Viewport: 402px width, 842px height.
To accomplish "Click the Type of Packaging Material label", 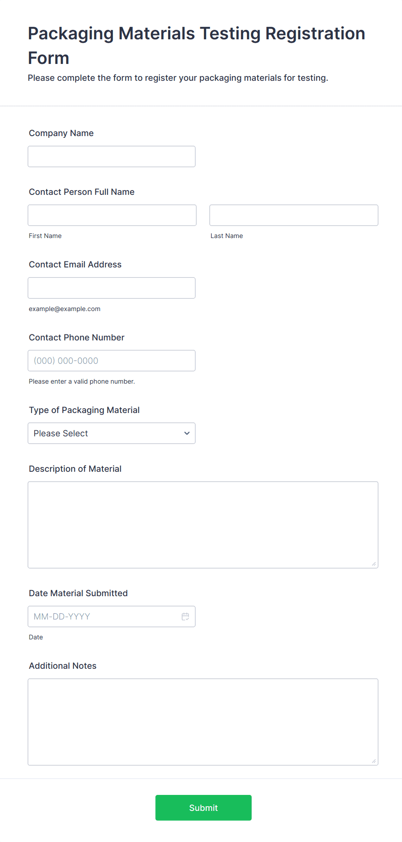I will [x=84, y=410].
